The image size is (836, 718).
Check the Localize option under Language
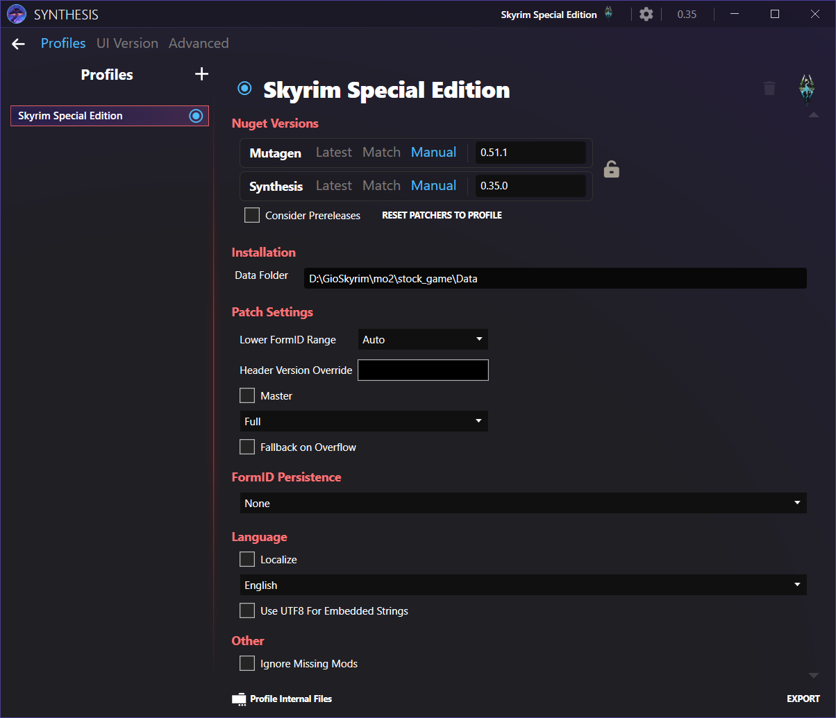pyautogui.click(x=247, y=559)
